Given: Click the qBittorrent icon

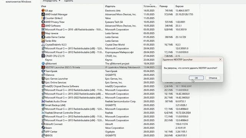Looking at the screenshot, I should pyautogui.click(x=43, y=64).
